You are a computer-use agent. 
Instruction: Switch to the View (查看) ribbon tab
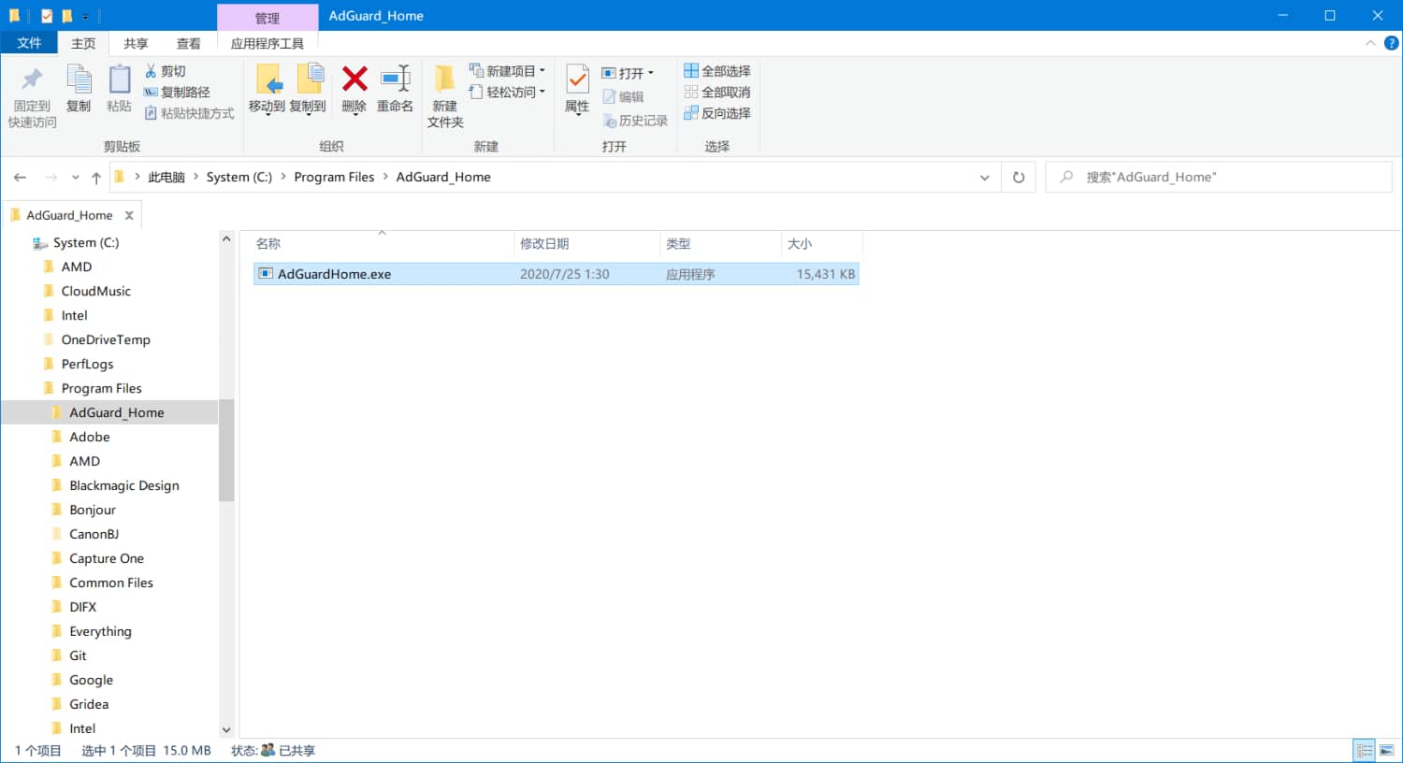(x=188, y=43)
